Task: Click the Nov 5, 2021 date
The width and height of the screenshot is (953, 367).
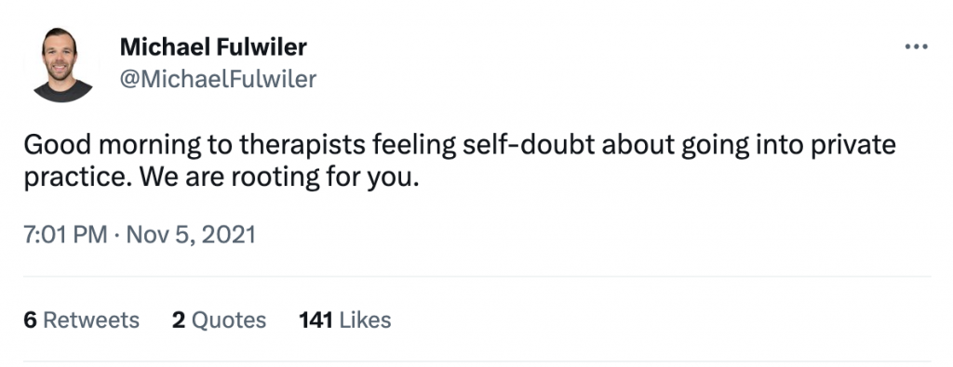Action: 191,235
